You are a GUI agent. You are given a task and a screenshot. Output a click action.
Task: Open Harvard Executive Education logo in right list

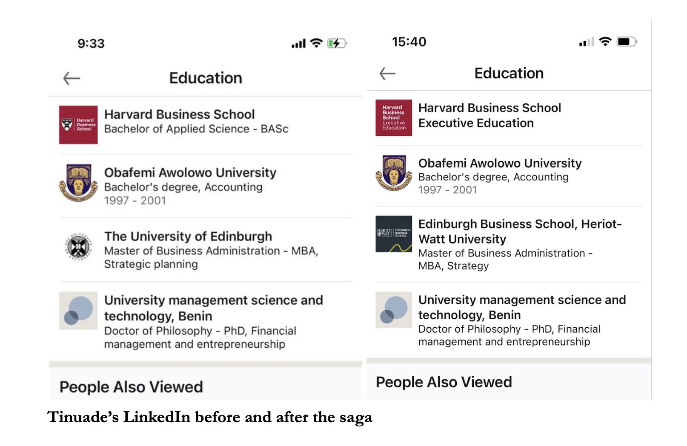[394, 118]
